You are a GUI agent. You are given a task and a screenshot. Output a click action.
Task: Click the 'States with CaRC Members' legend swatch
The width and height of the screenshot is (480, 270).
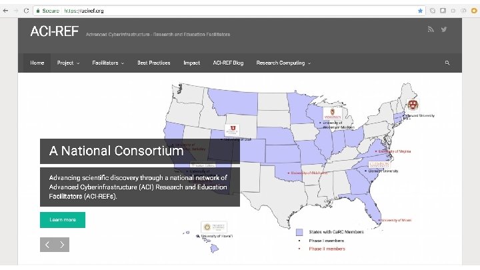(299, 232)
